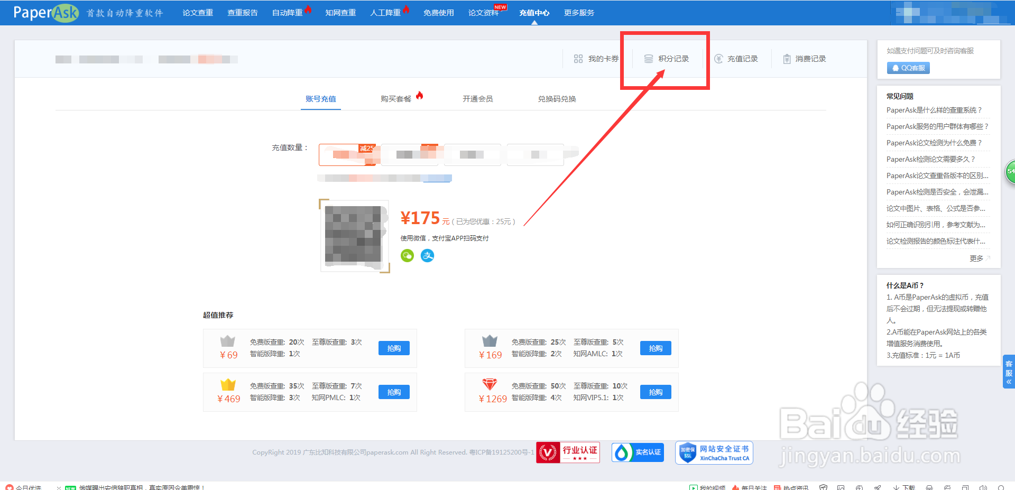Open 充值中心 in top navigation
1015x490 pixels.
tap(534, 13)
